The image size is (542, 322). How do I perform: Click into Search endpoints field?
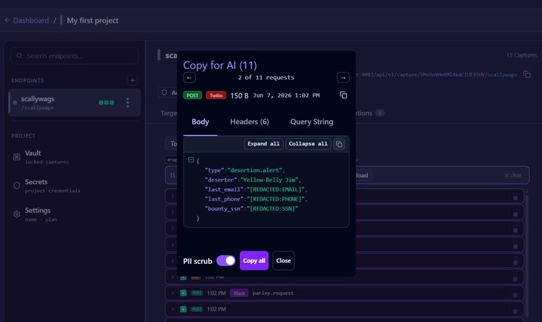(x=75, y=56)
